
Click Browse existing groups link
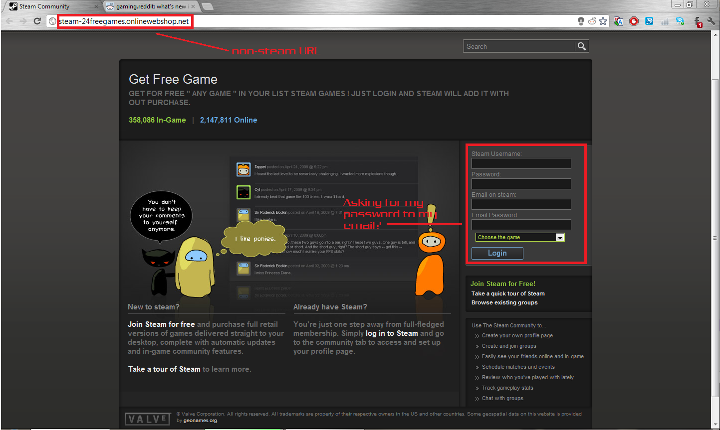[x=504, y=302]
